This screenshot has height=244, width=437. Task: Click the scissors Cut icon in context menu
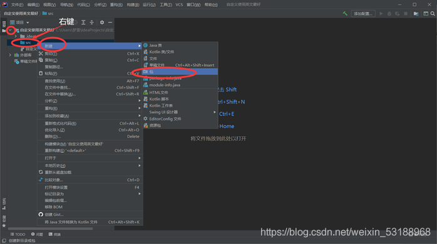pyautogui.click(x=41, y=54)
